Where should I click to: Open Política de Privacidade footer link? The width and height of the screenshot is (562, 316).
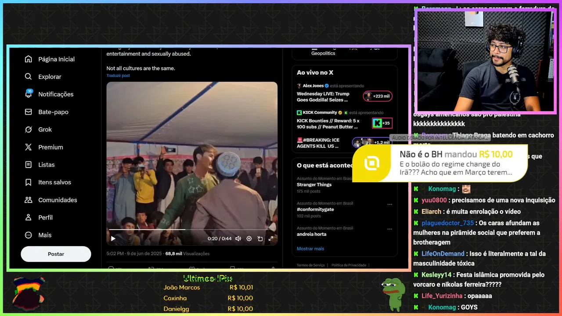(349, 265)
